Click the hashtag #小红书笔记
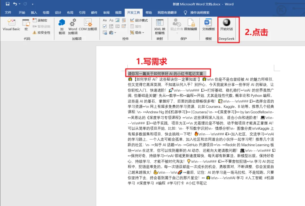Image resolution: width=305 pixels, height=206 pixels. tap(196, 183)
